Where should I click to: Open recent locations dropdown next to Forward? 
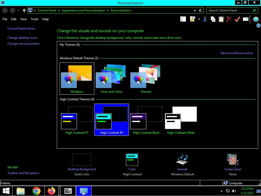[x=18, y=10]
